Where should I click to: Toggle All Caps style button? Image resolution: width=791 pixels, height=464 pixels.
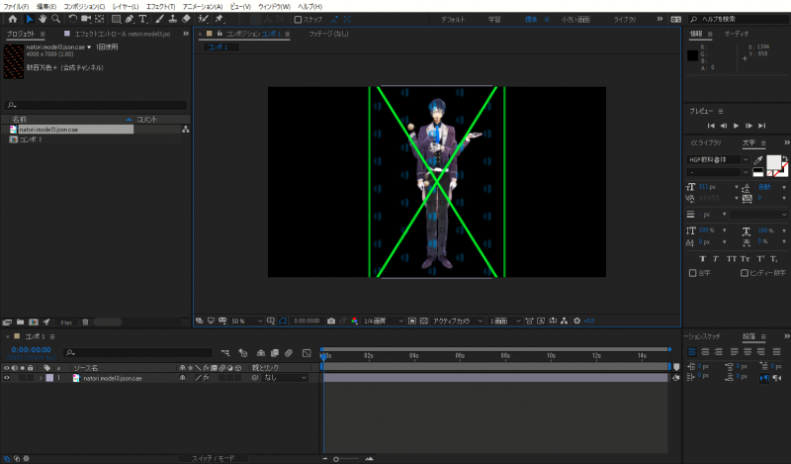click(732, 259)
